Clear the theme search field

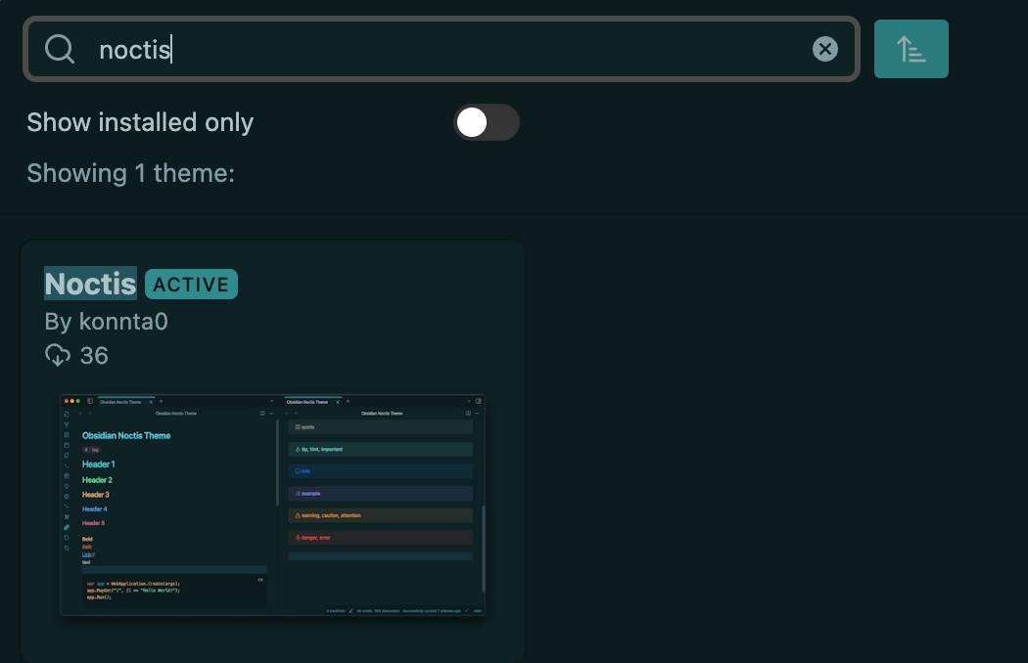coord(825,49)
